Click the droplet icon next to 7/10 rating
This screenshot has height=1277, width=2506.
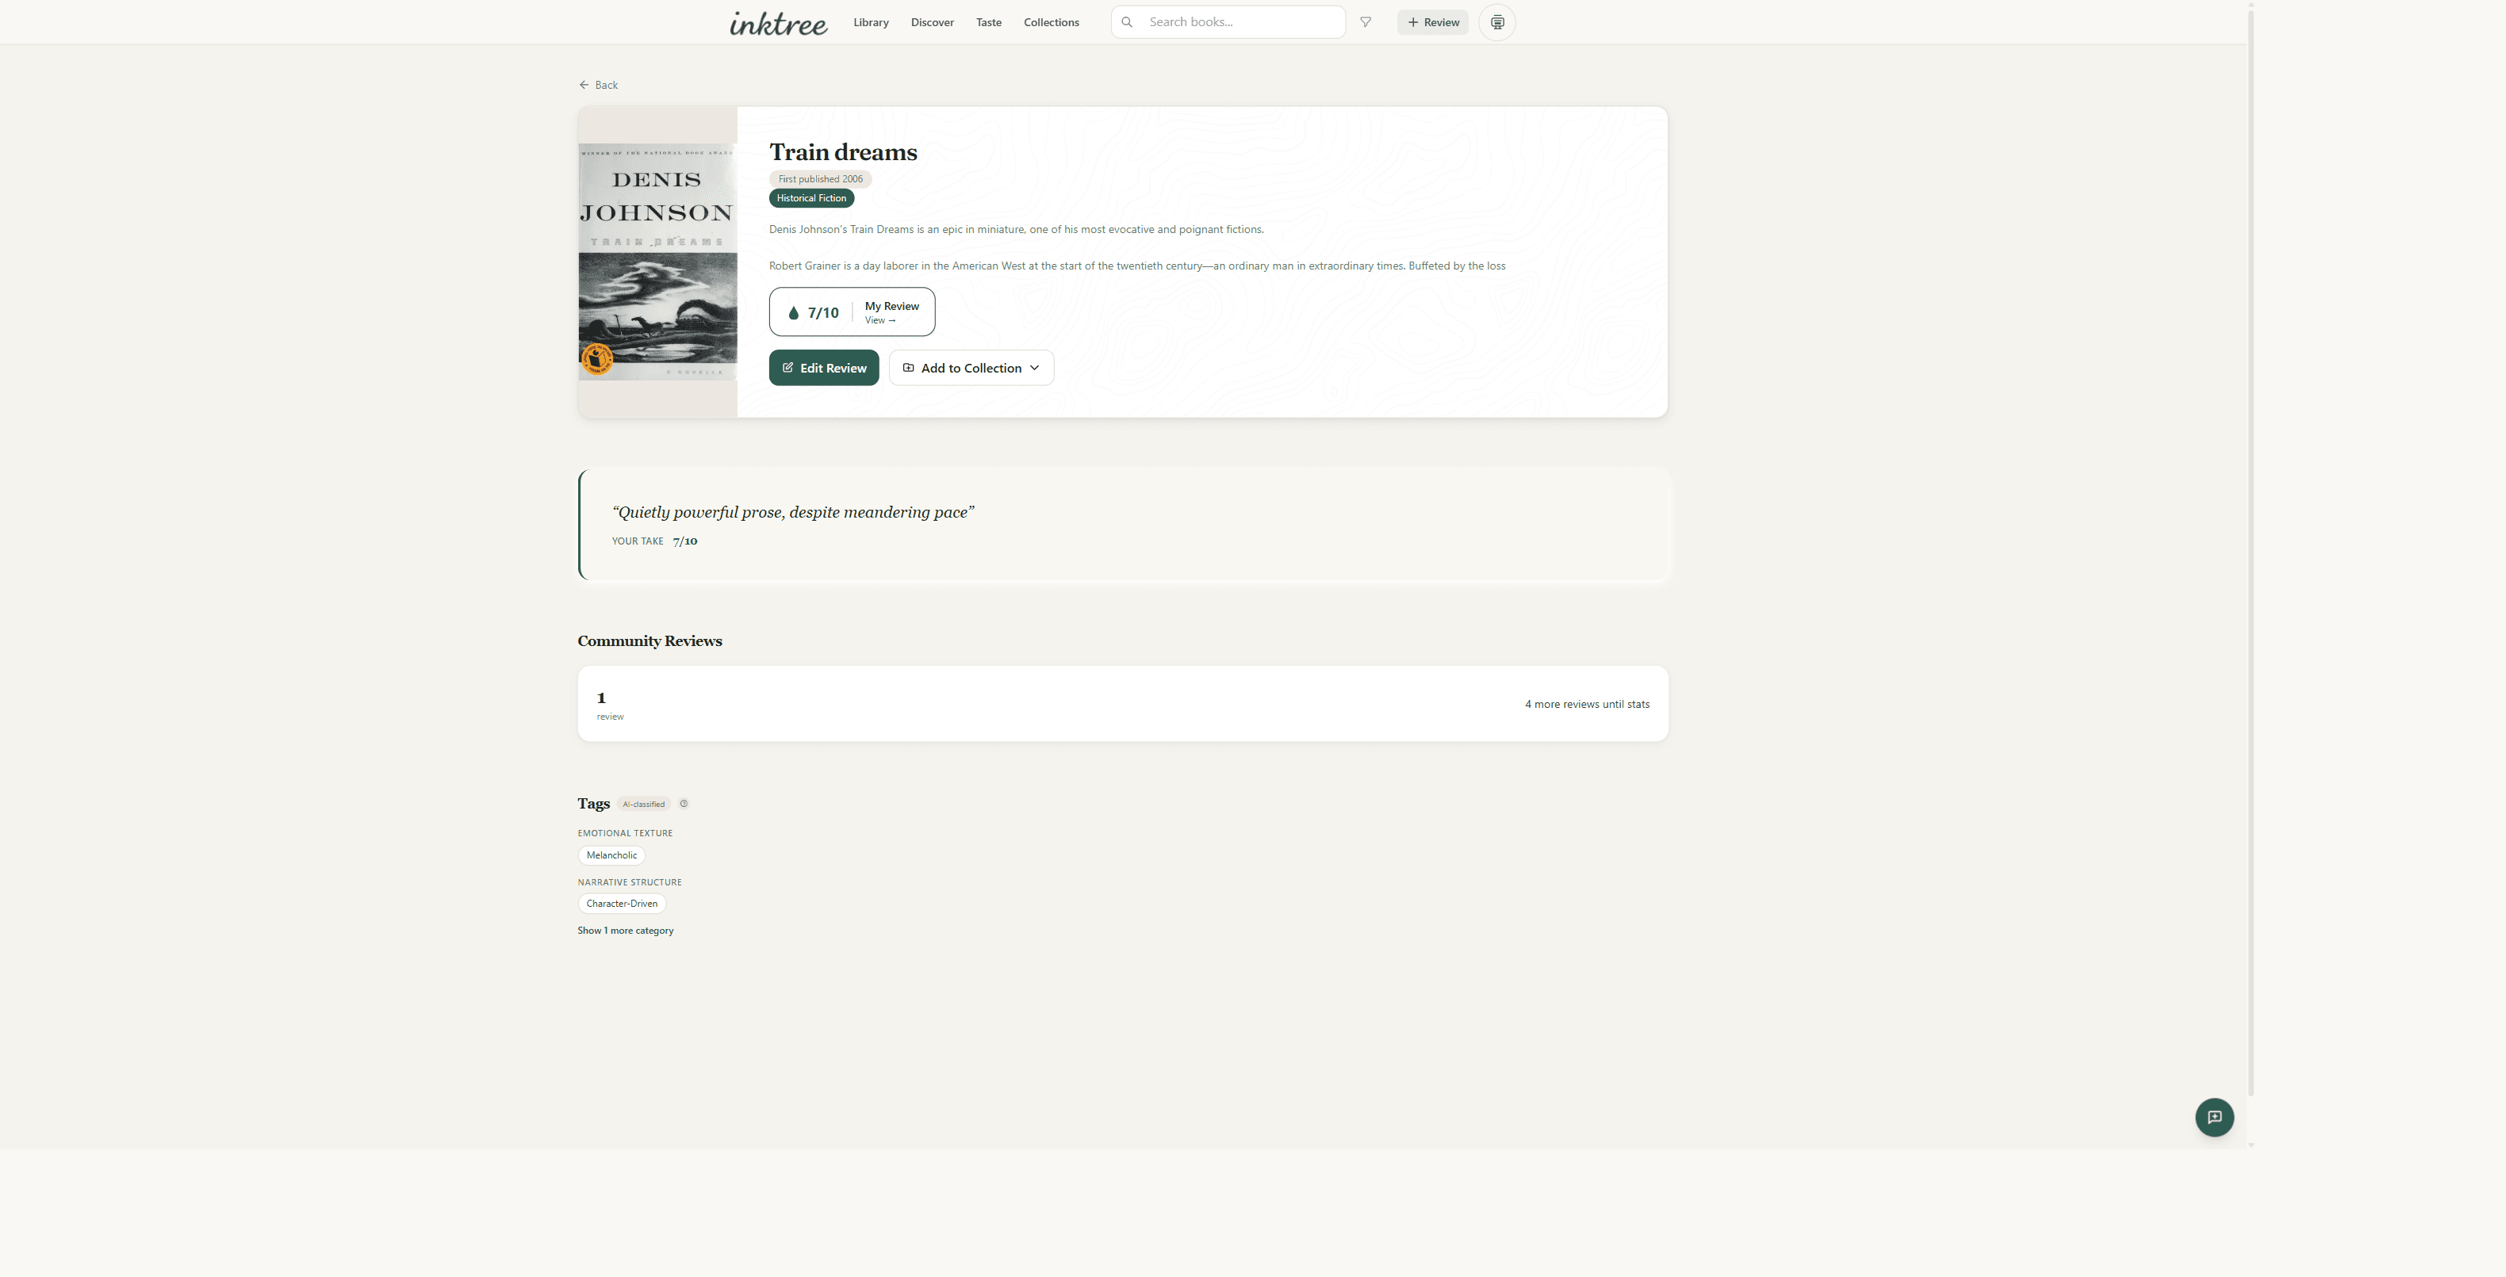click(794, 312)
